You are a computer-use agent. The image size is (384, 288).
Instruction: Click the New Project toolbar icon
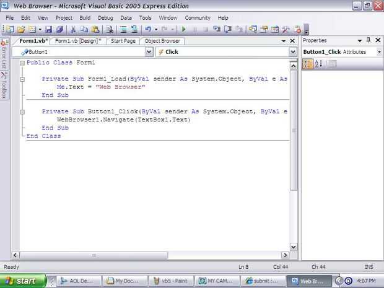[9, 29]
